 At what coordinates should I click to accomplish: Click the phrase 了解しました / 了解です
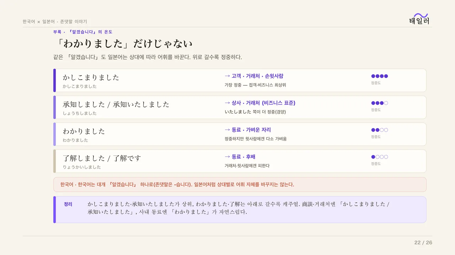coord(102,158)
